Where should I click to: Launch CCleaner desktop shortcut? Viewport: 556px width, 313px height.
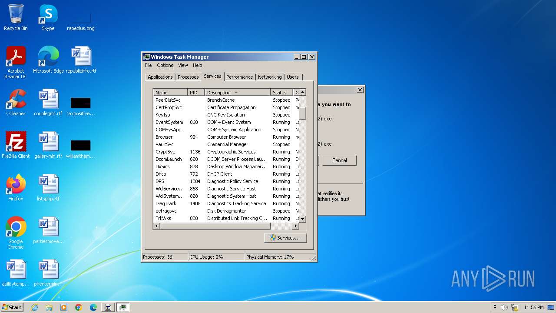click(x=16, y=103)
